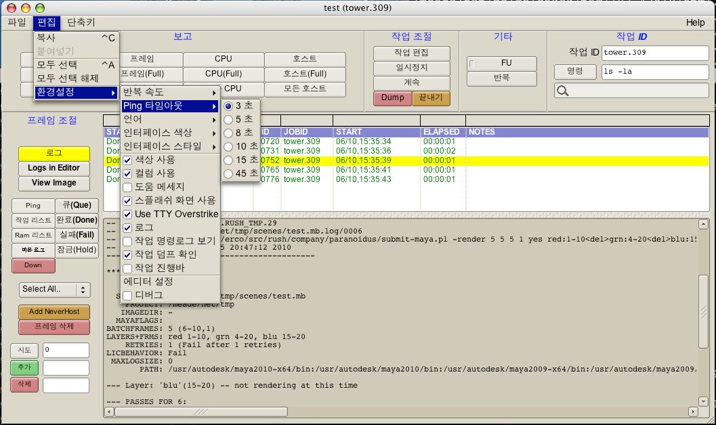This screenshot has height=425, width=716.
Task: Expand the 인터페이스 스타일 submenu
Action: coord(170,146)
